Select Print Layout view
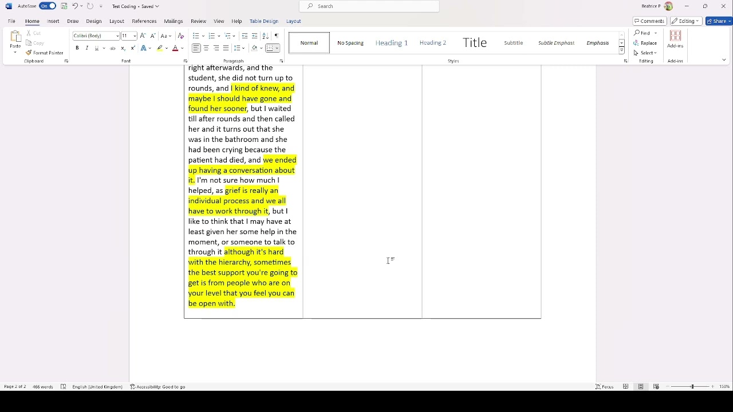733x412 pixels. click(x=641, y=387)
